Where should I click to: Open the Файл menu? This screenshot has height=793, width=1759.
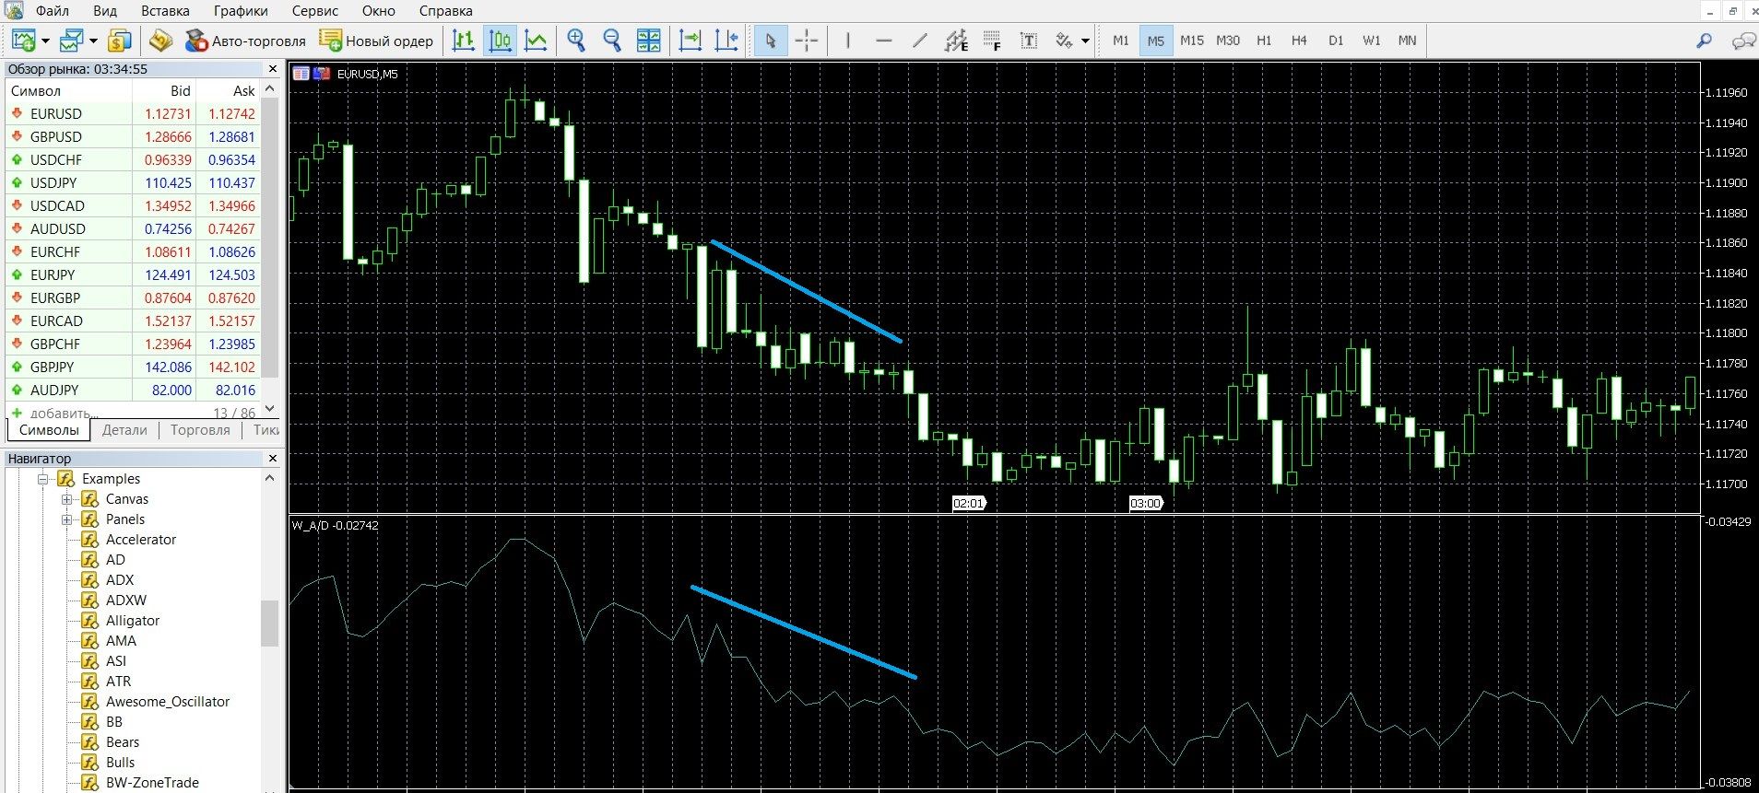53,11
